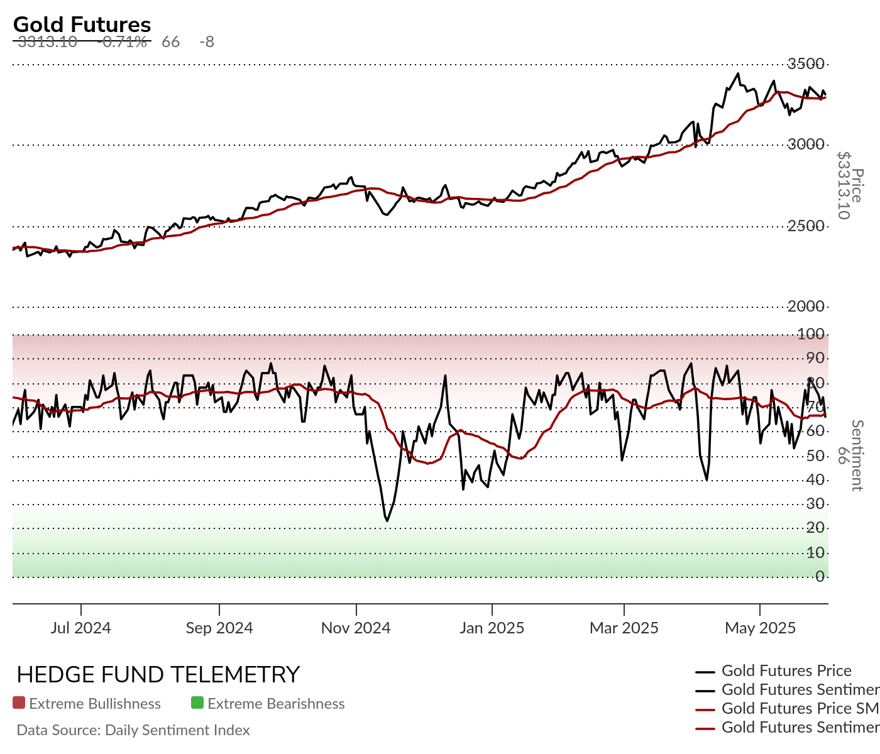Select the red Extreme Bullishness legend swatch
This screenshot has height=754, width=880.
point(19,703)
